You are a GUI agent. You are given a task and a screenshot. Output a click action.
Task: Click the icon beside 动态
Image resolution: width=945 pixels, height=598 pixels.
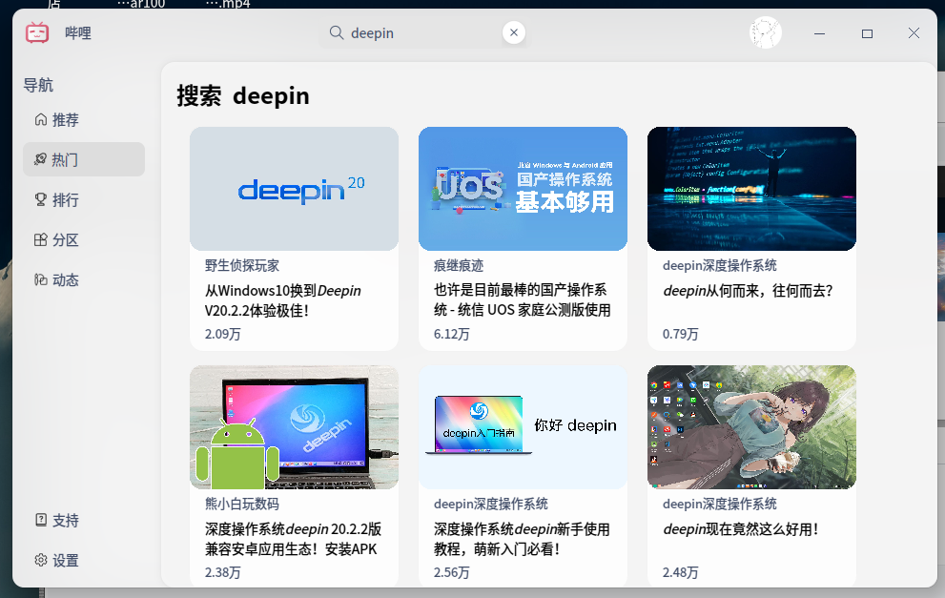click(x=40, y=279)
